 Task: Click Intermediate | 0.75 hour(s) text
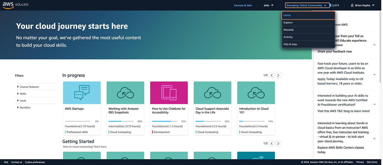[x=124, y=126]
